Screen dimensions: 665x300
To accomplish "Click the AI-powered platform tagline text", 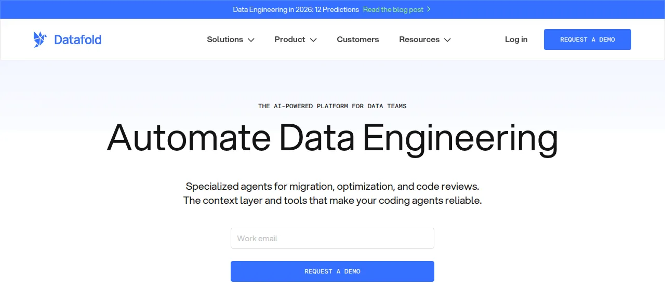I will click(x=332, y=106).
